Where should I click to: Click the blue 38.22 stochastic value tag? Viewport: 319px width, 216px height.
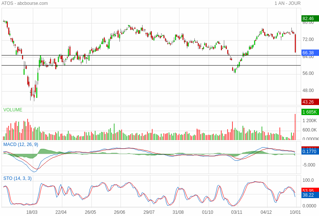coord(310,195)
